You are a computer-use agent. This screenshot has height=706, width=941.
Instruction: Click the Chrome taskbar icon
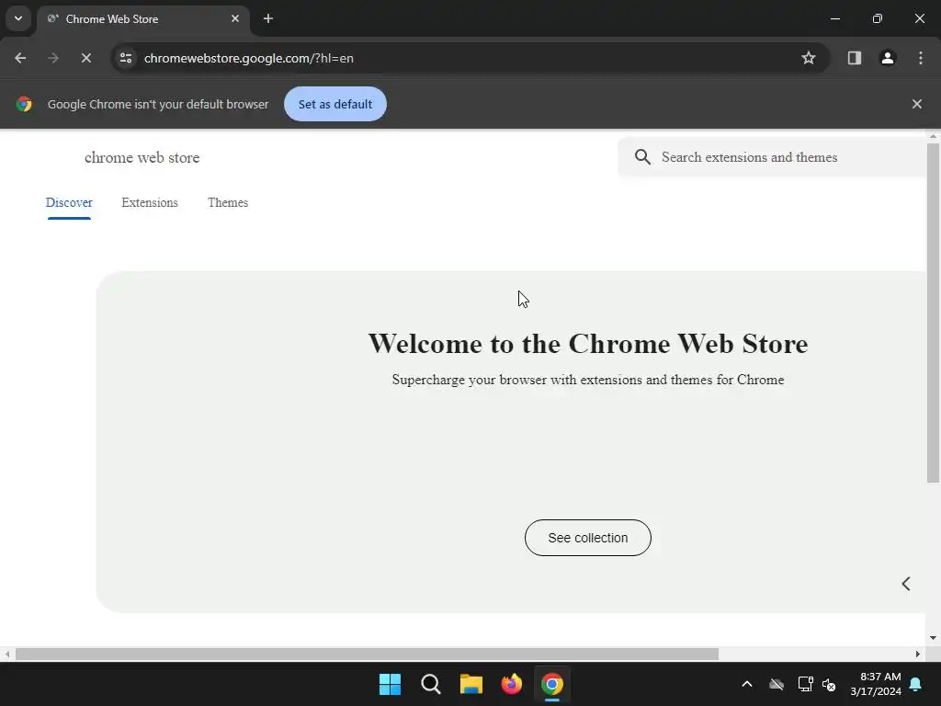tap(552, 684)
